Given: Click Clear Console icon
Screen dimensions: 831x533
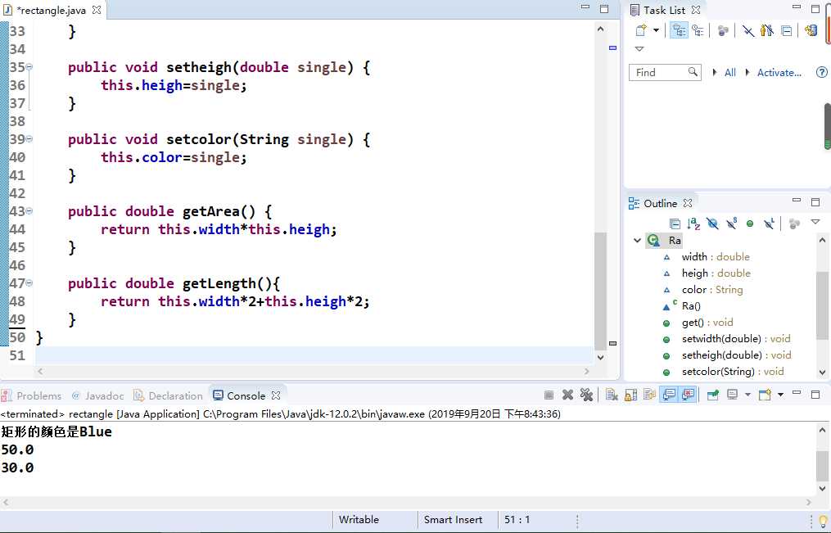Looking at the screenshot, I should pos(612,395).
